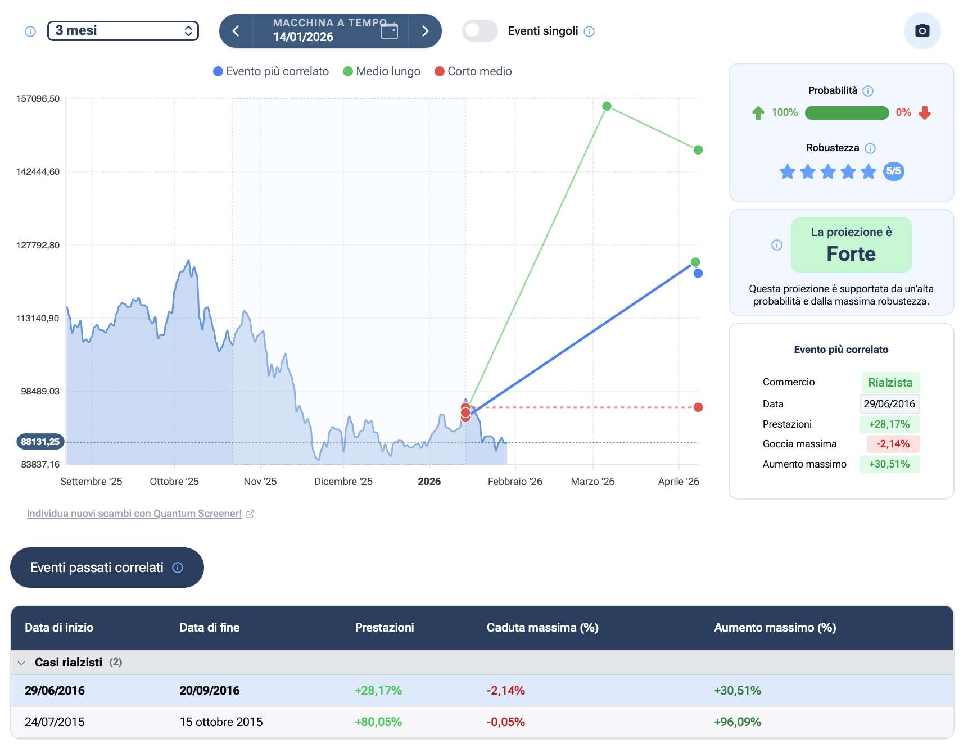The height and width of the screenshot is (753, 968).
Task: Collapse the Casi rialzisti group
Action: [21, 663]
